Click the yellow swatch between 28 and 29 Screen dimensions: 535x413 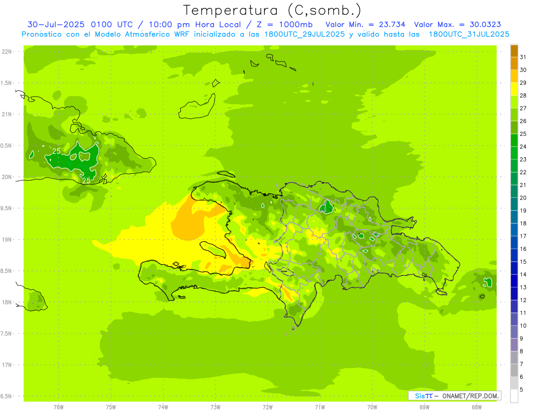pos(514,89)
